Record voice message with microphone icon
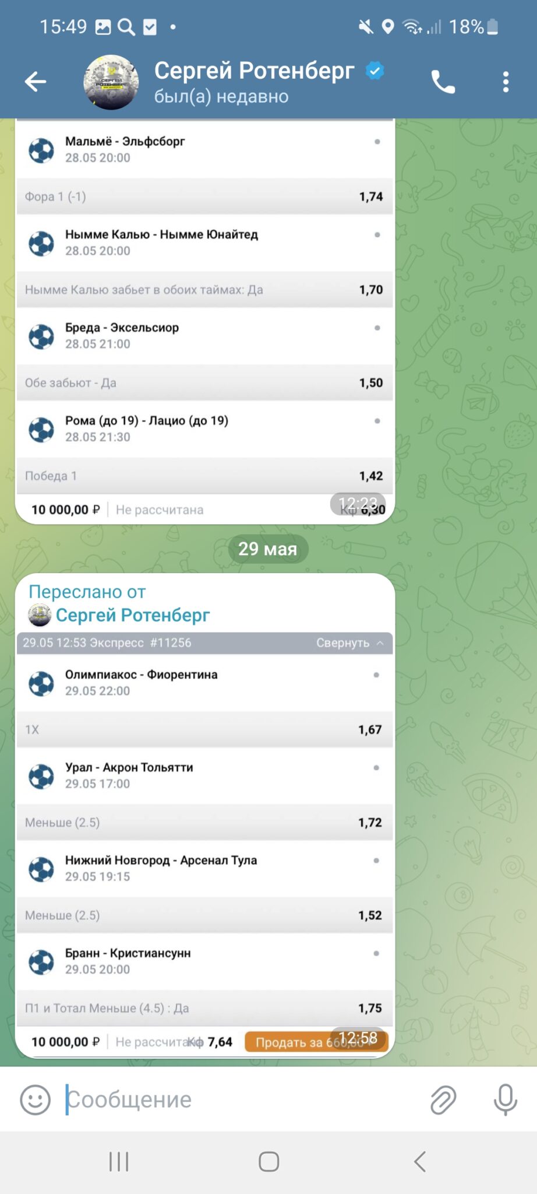 506,1100
